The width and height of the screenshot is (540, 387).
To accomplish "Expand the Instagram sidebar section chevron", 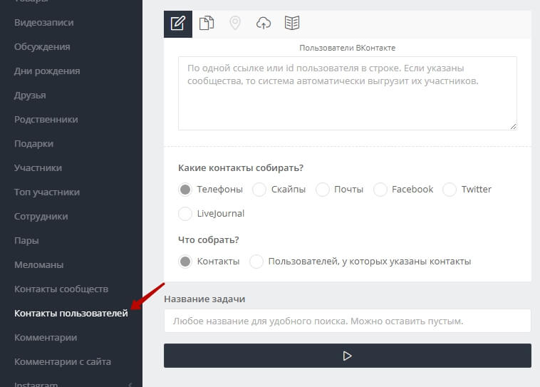I will [130, 385].
